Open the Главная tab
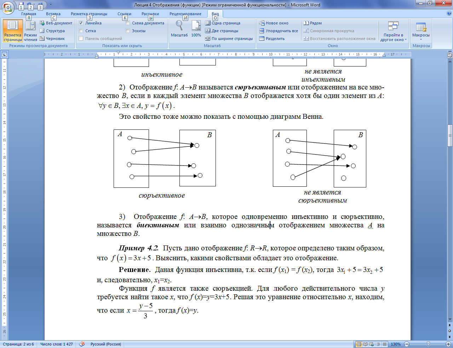 point(28,14)
